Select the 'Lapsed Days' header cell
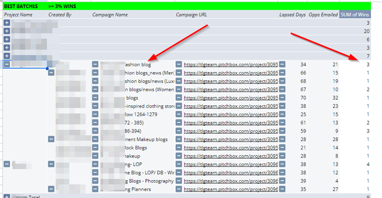Image resolution: width=382 pixels, height=198 pixels. [x=293, y=15]
